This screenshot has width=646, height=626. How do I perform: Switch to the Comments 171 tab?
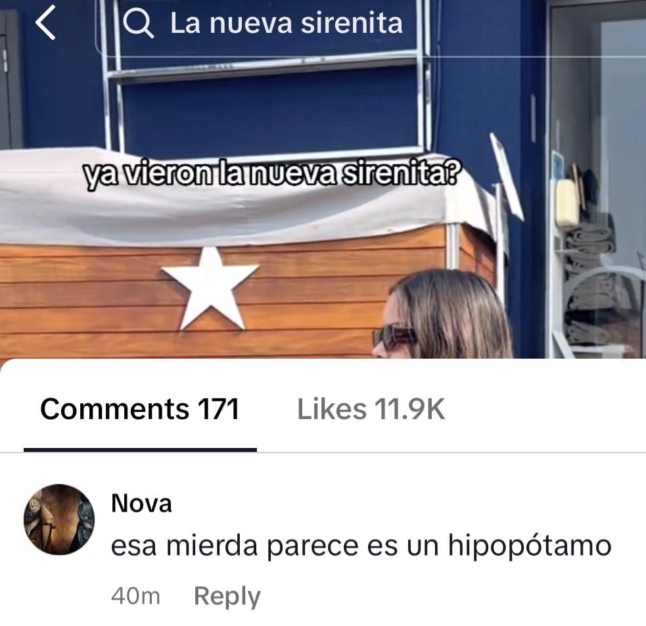140,409
